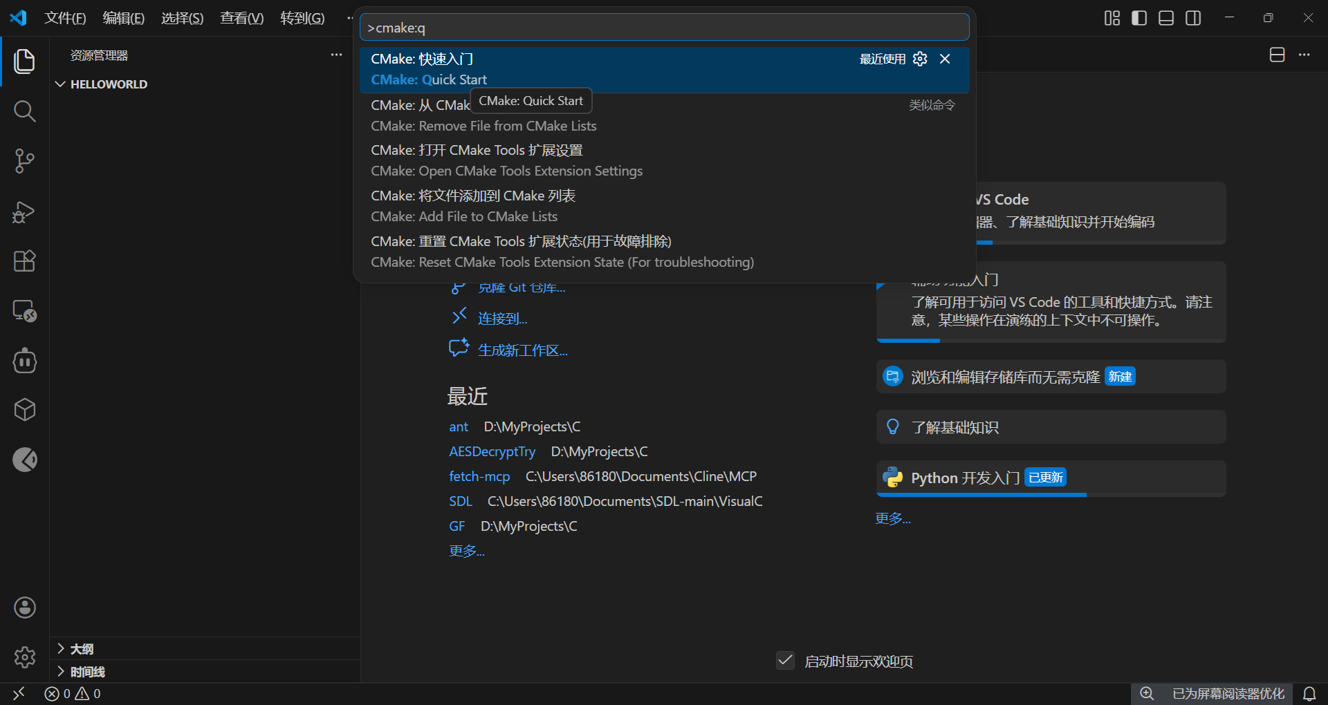Open the Source Control view
The width and height of the screenshot is (1328, 705).
pos(25,161)
